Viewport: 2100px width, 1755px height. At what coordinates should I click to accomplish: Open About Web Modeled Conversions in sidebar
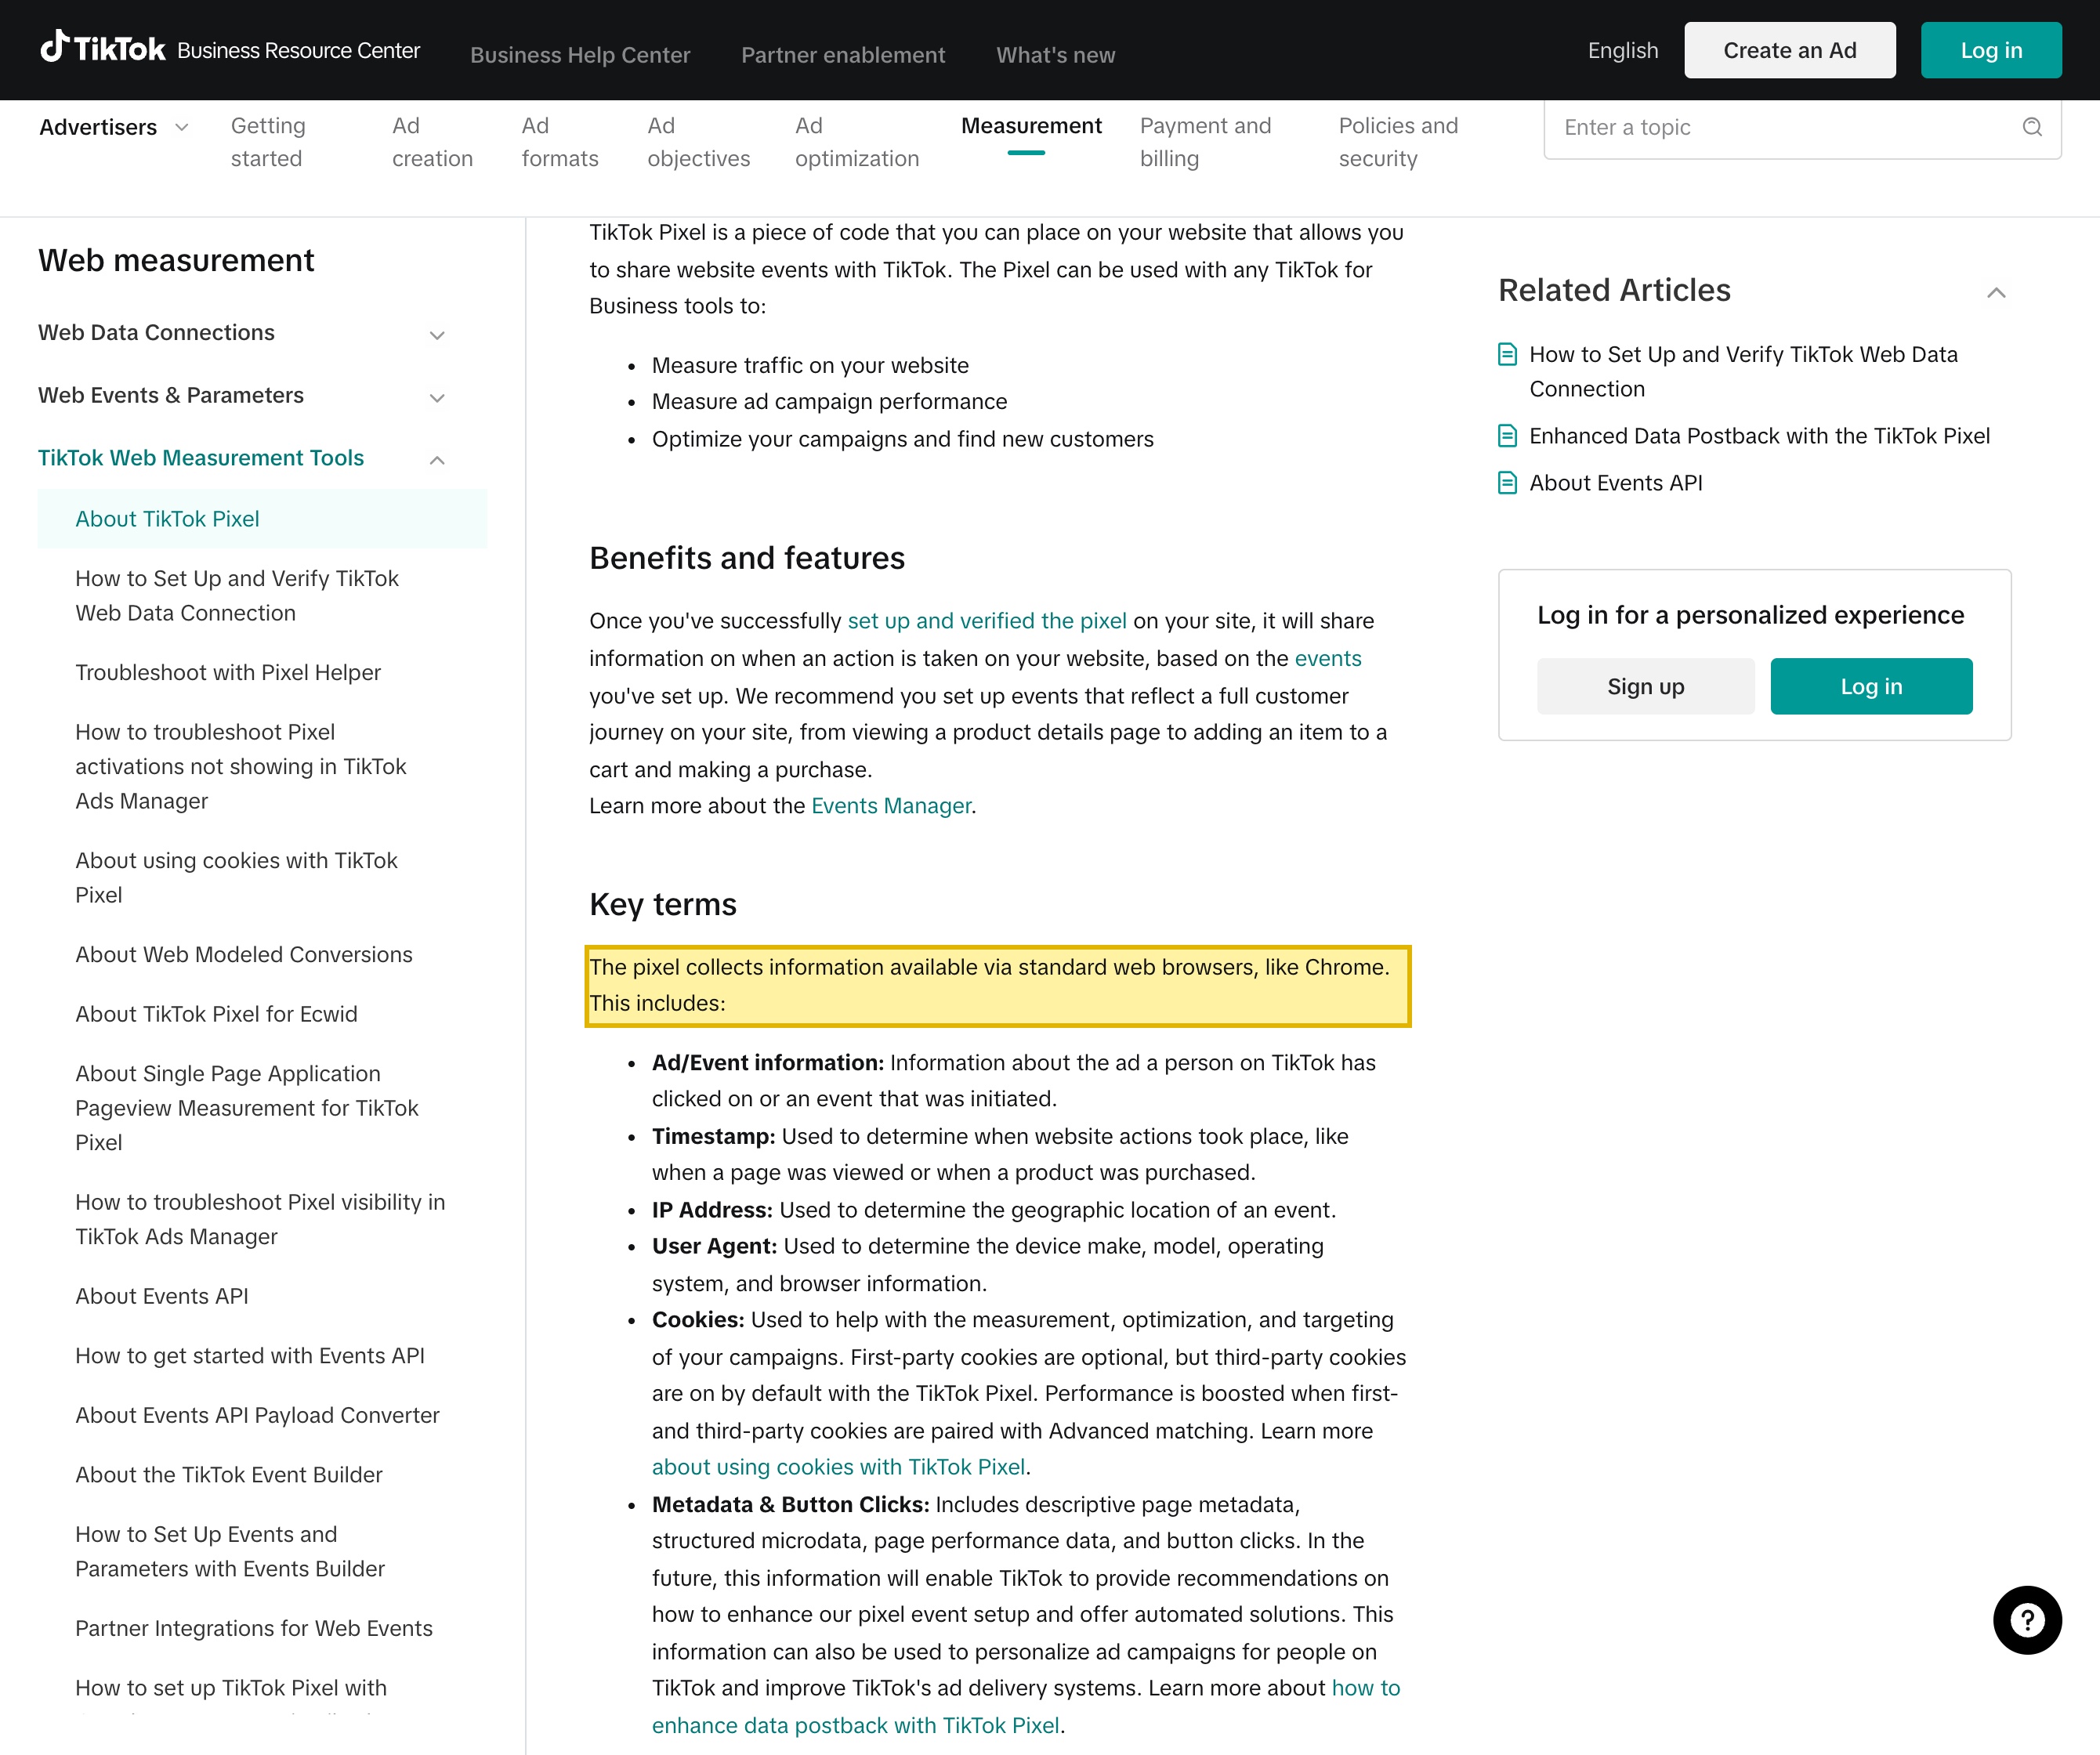244,954
